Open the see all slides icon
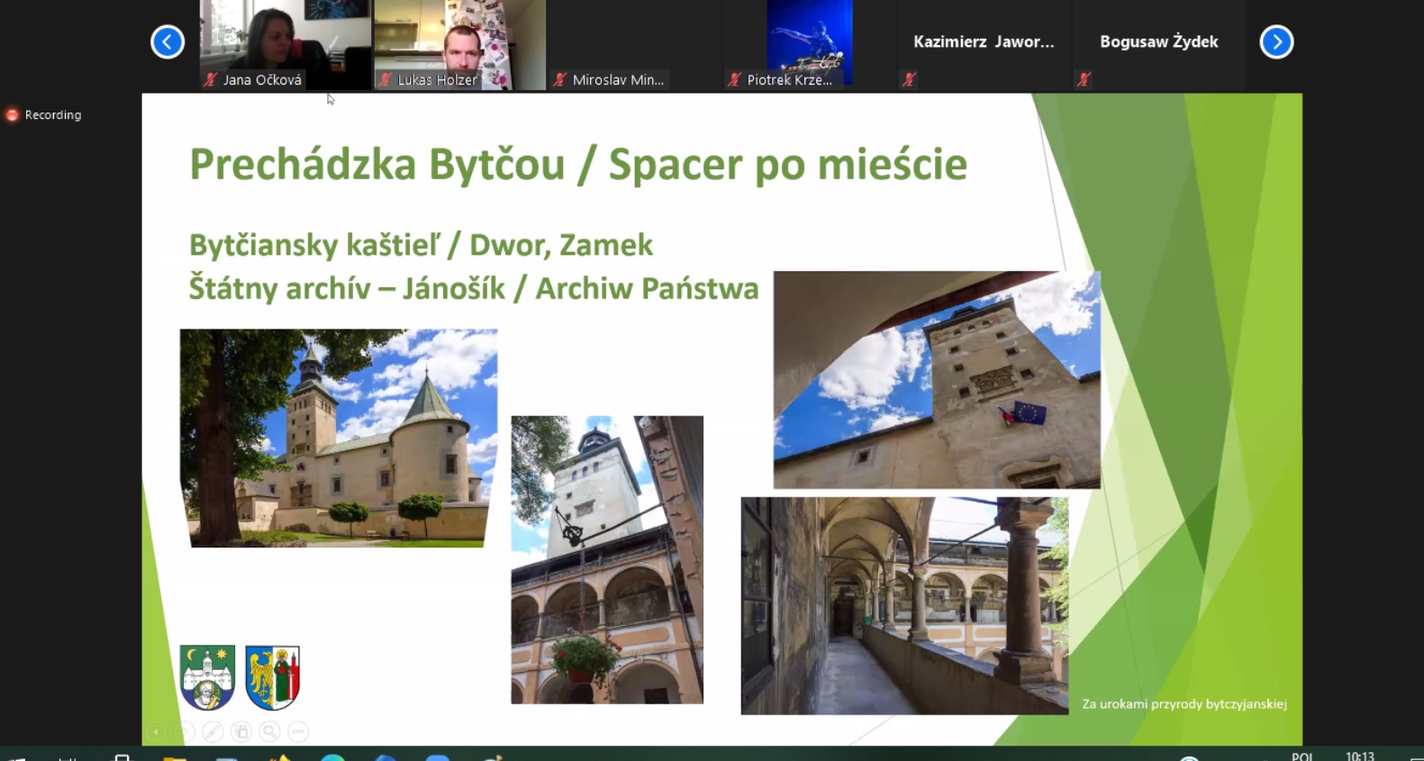This screenshot has height=761, width=1424. click(241, 732)
